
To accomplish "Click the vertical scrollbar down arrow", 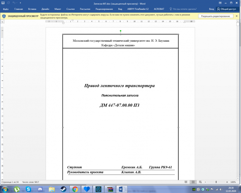I will 238,178.
